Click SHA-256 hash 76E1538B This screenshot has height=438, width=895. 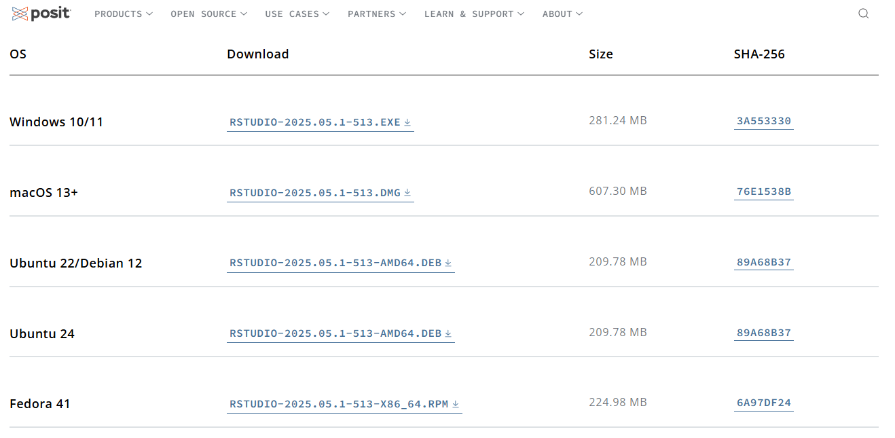(764, 192)
